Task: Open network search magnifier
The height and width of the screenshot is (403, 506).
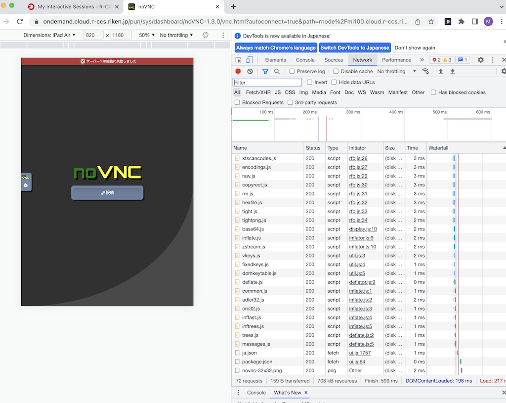Action: [277, 71]
